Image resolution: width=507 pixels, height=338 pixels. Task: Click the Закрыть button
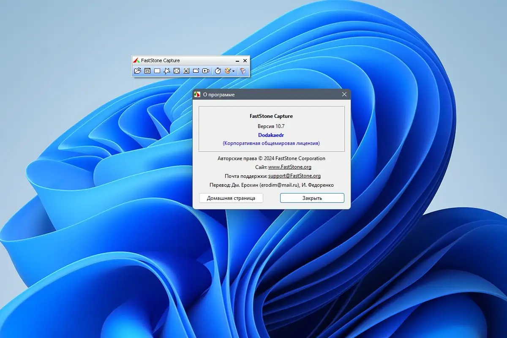pyautogui.click(x=312, y=198)
